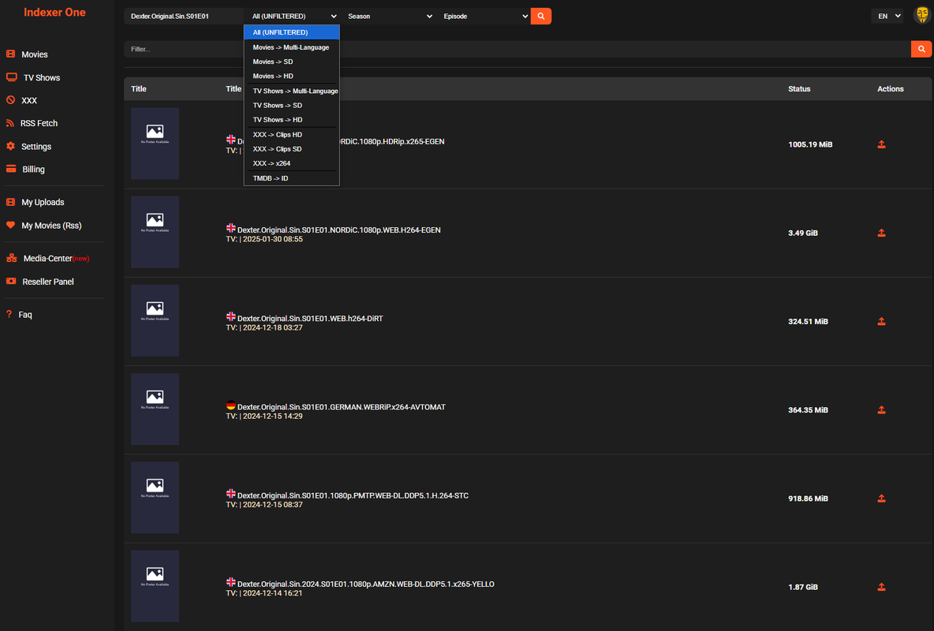Click the XXX blocked-circle icon
Image resolution: width=934 pixels, height=631 pixels.
pos(11,100)
